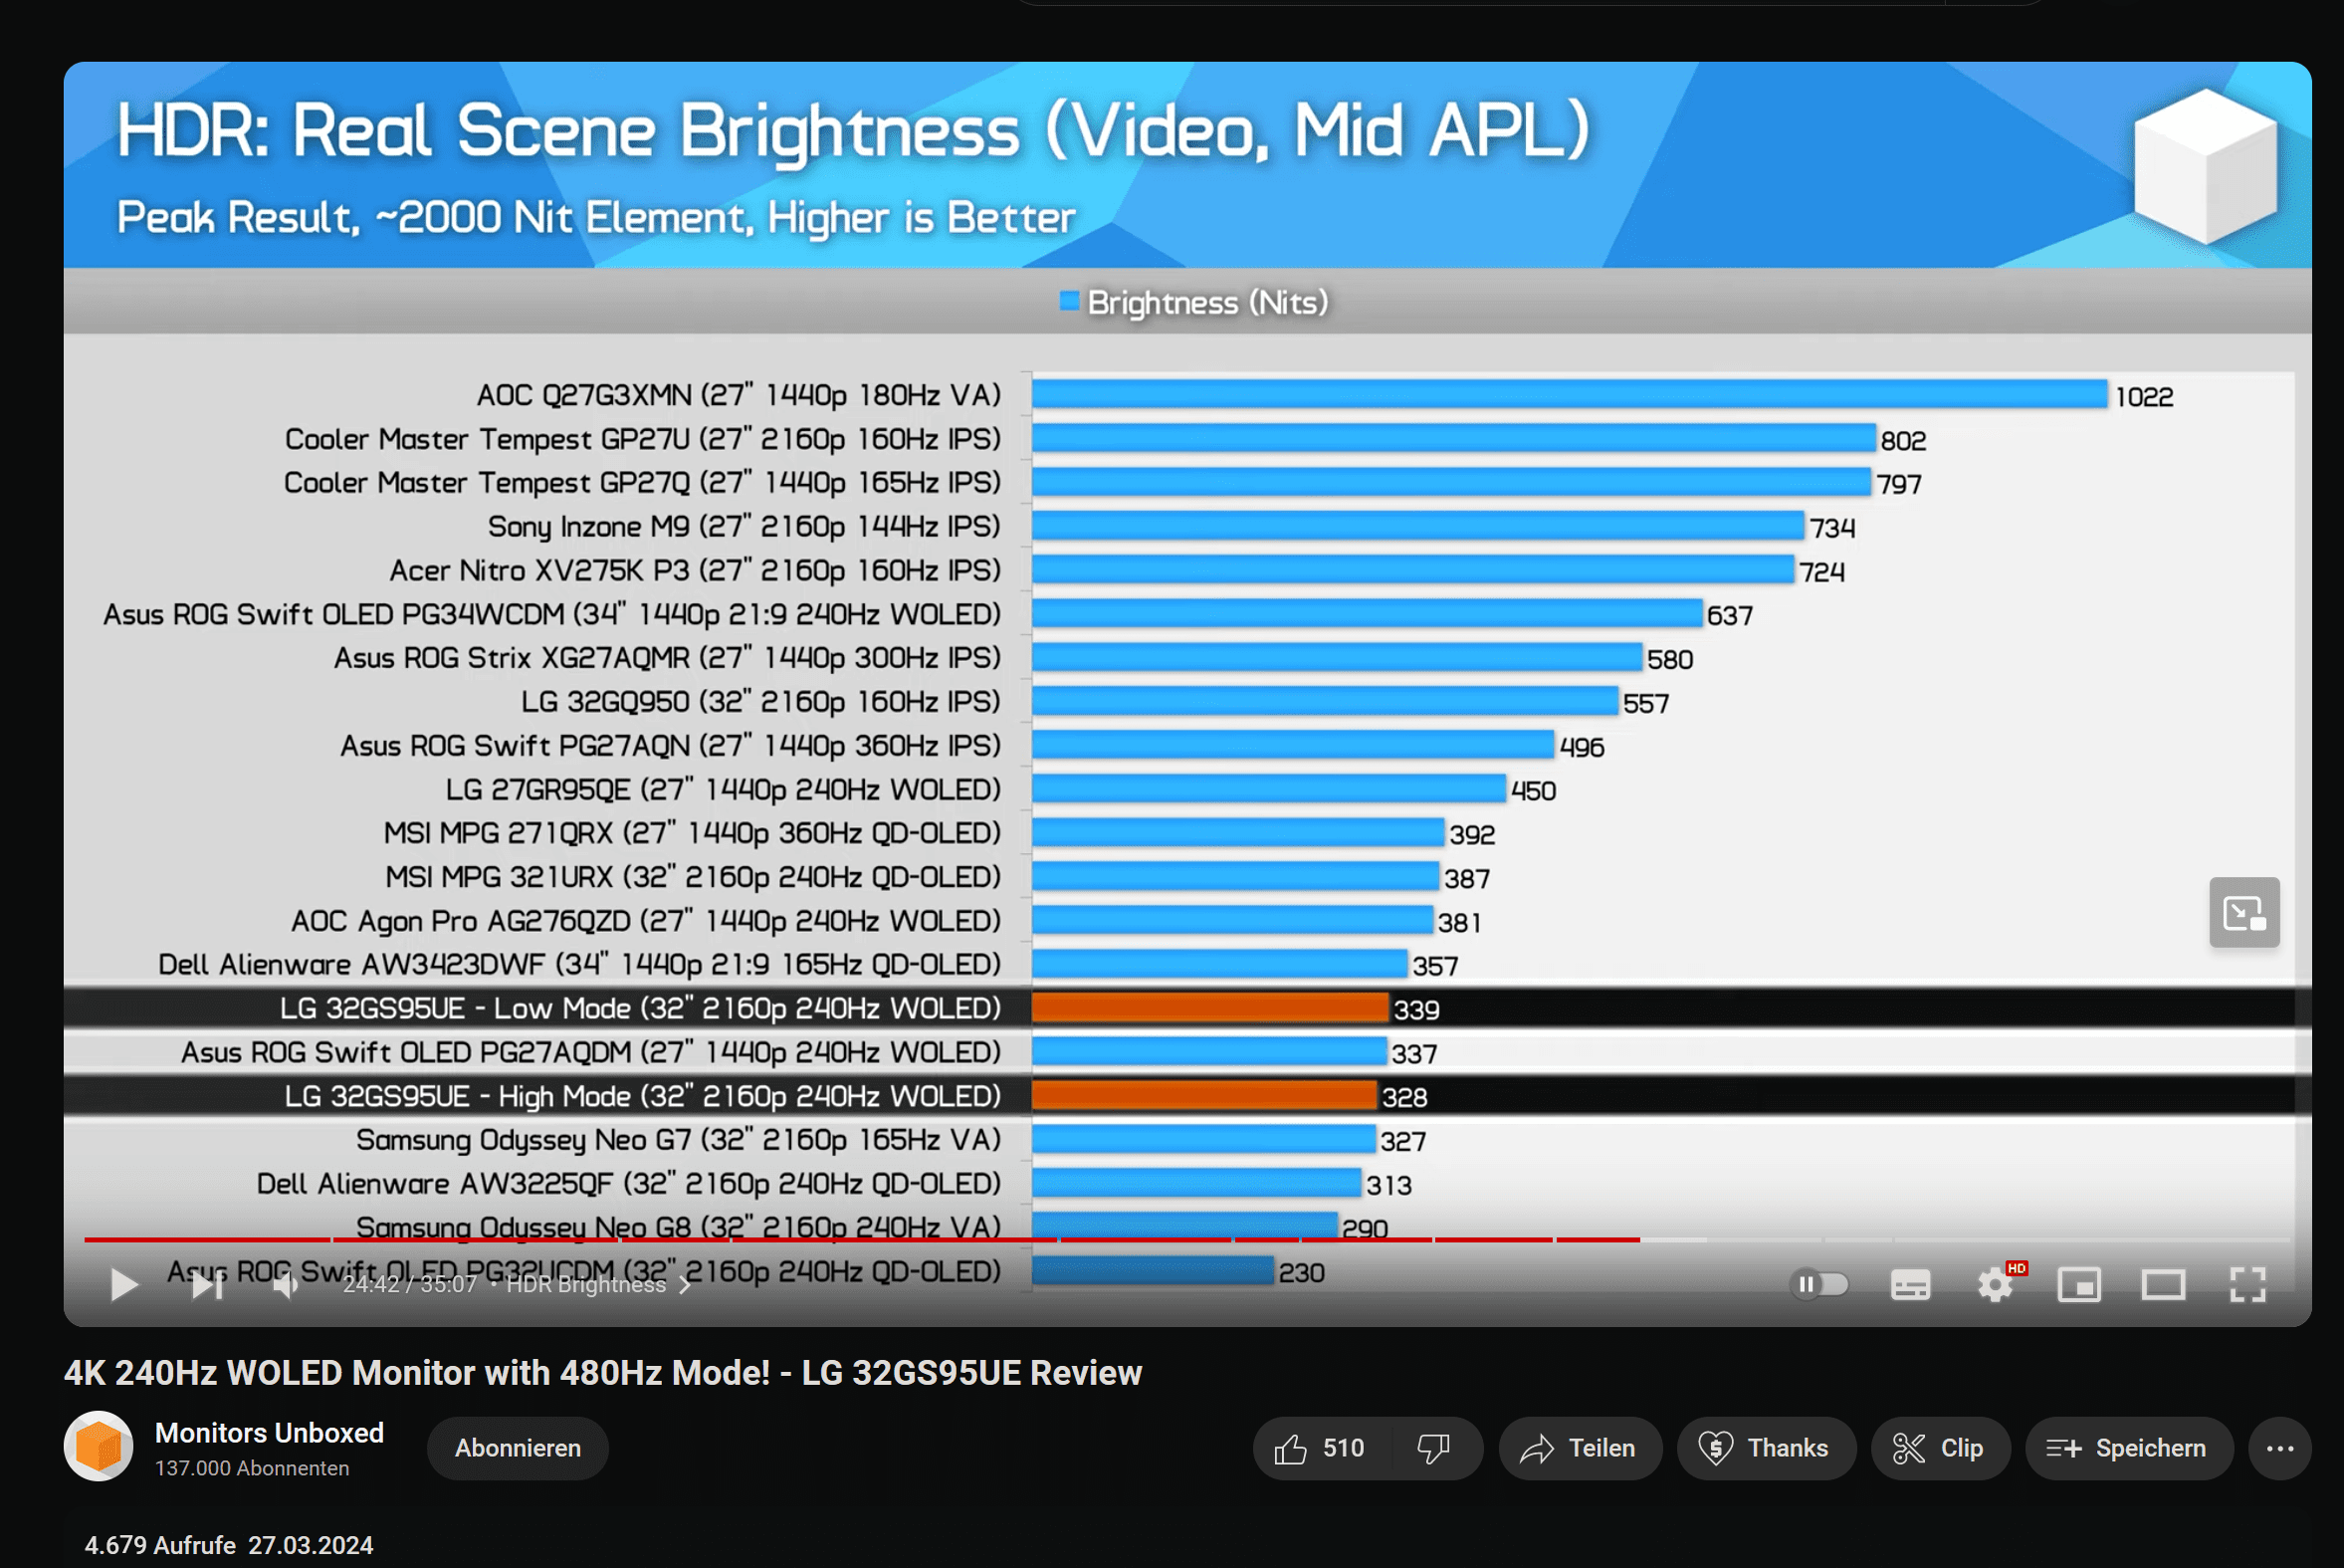The image size is (2344, 1568).
Task: Click the MSI MPG 321URX chart label
Action: 693,877
